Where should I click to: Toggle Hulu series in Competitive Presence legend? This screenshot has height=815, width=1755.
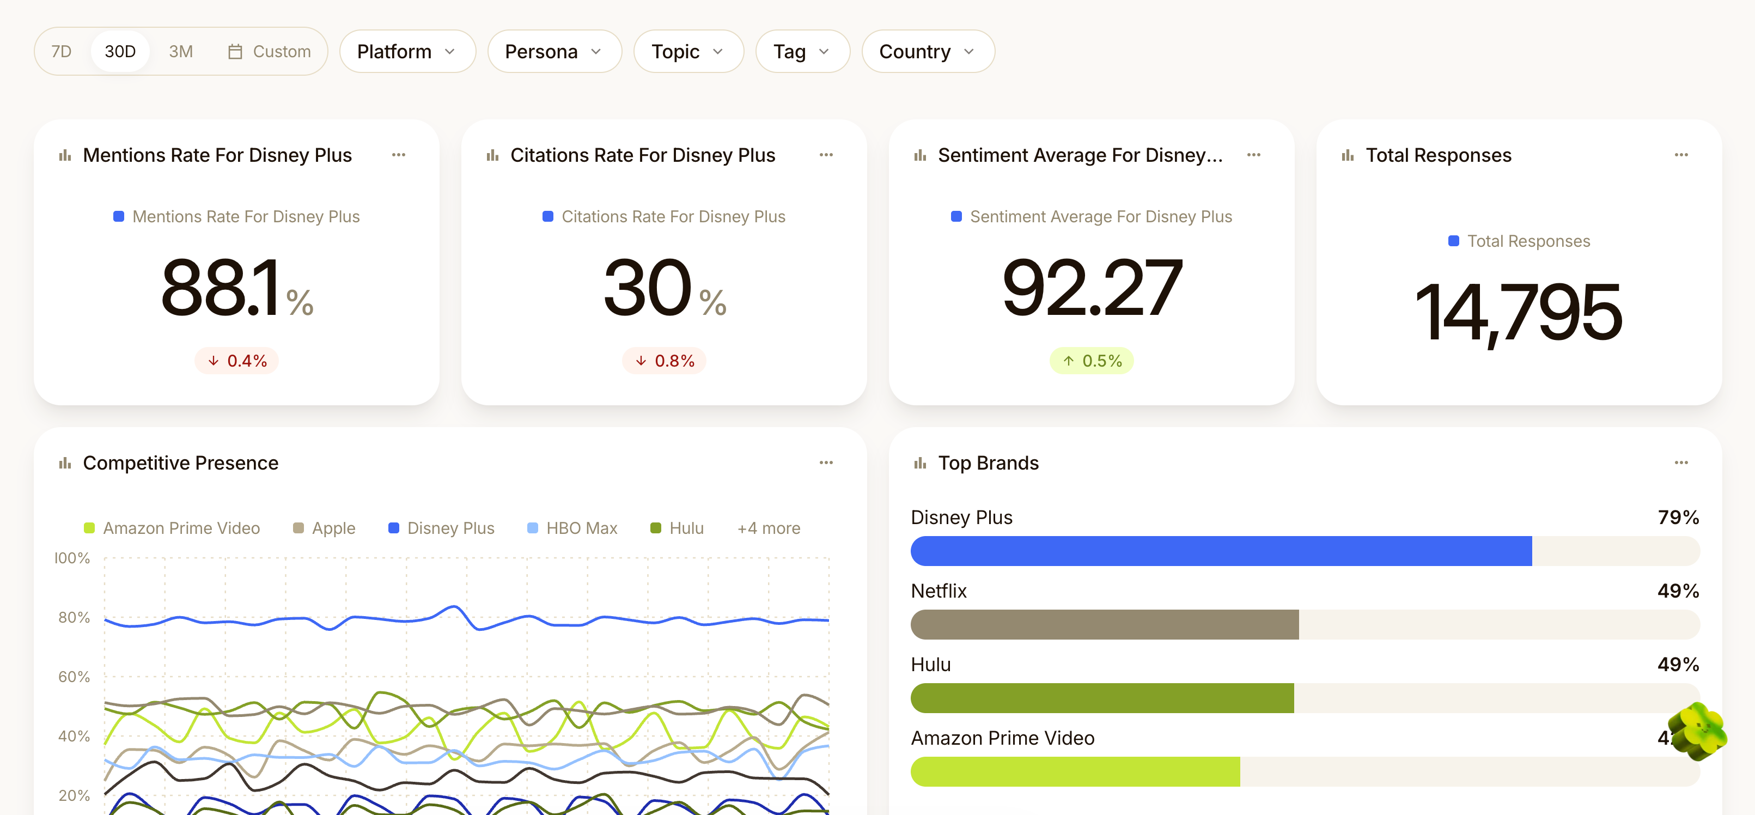point(677,528)
